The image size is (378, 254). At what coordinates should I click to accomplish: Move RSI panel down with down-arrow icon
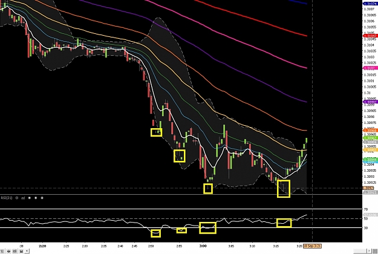pyautogui.click(x=42, y=198)
